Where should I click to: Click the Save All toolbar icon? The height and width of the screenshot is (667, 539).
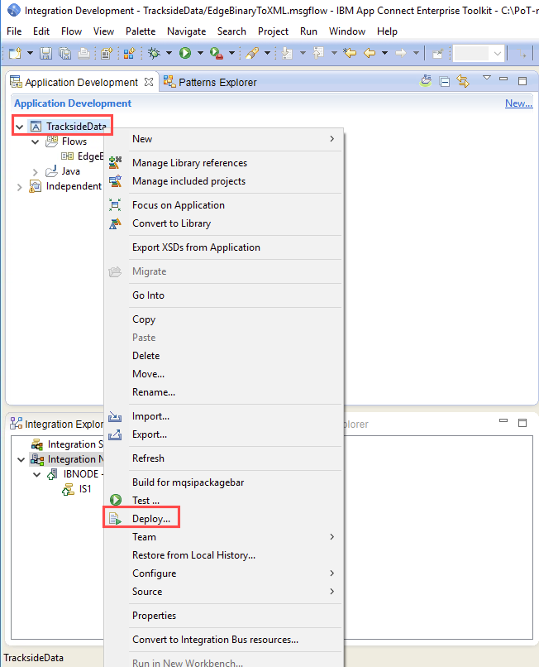click(65, 53)
